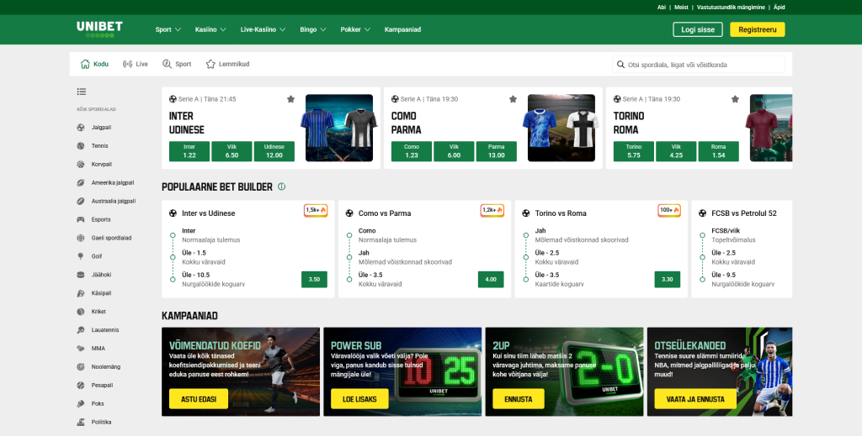This screenshot has width=862, height=436.
Task: Open Como Parma jersey thumbnail
Action: click(561, 128)
